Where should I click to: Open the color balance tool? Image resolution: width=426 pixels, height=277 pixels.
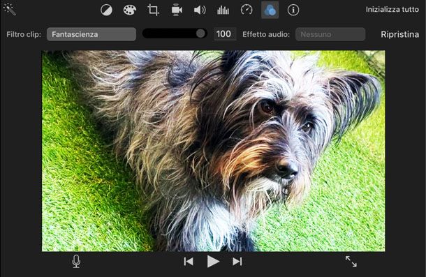[x=106, y=10]
